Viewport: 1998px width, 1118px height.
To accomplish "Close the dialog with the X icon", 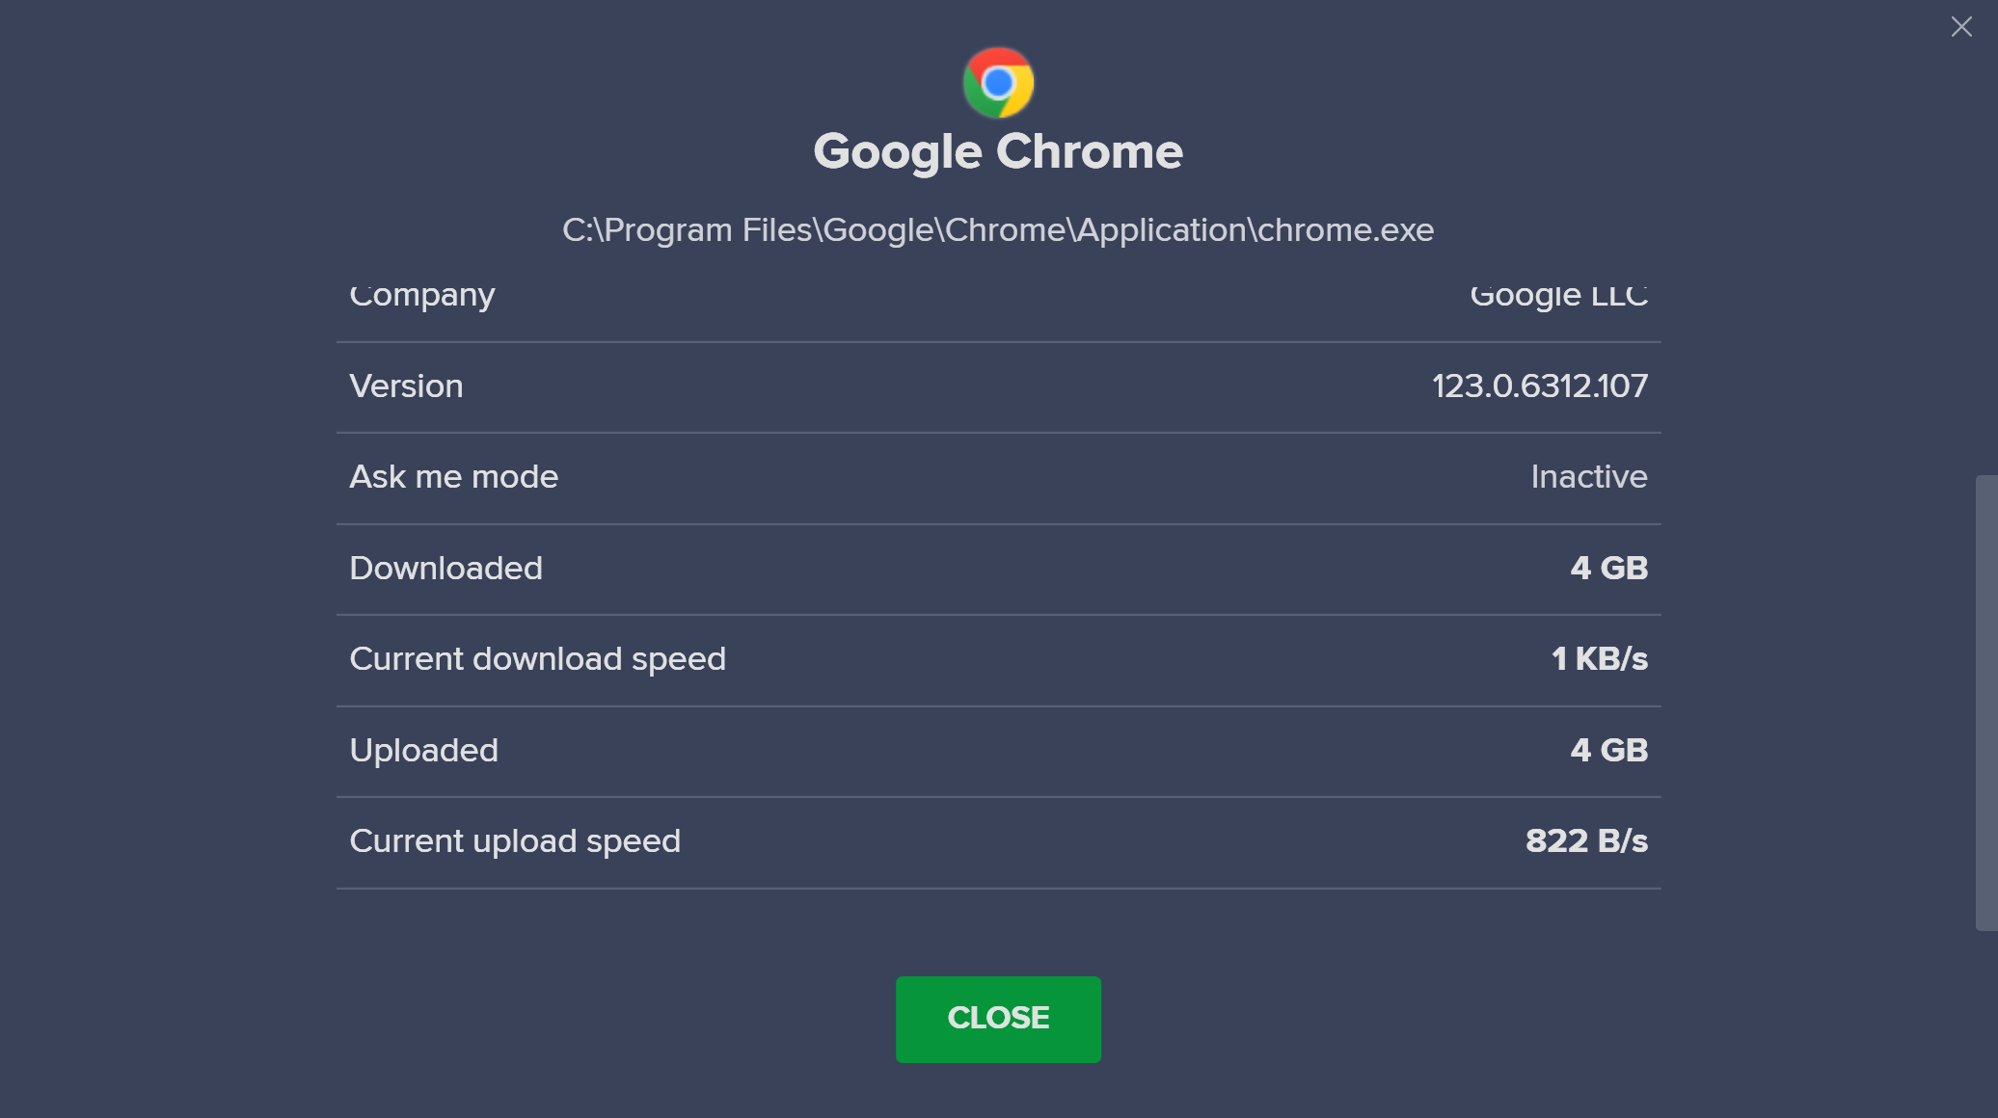I will [x=1961, y=26].
